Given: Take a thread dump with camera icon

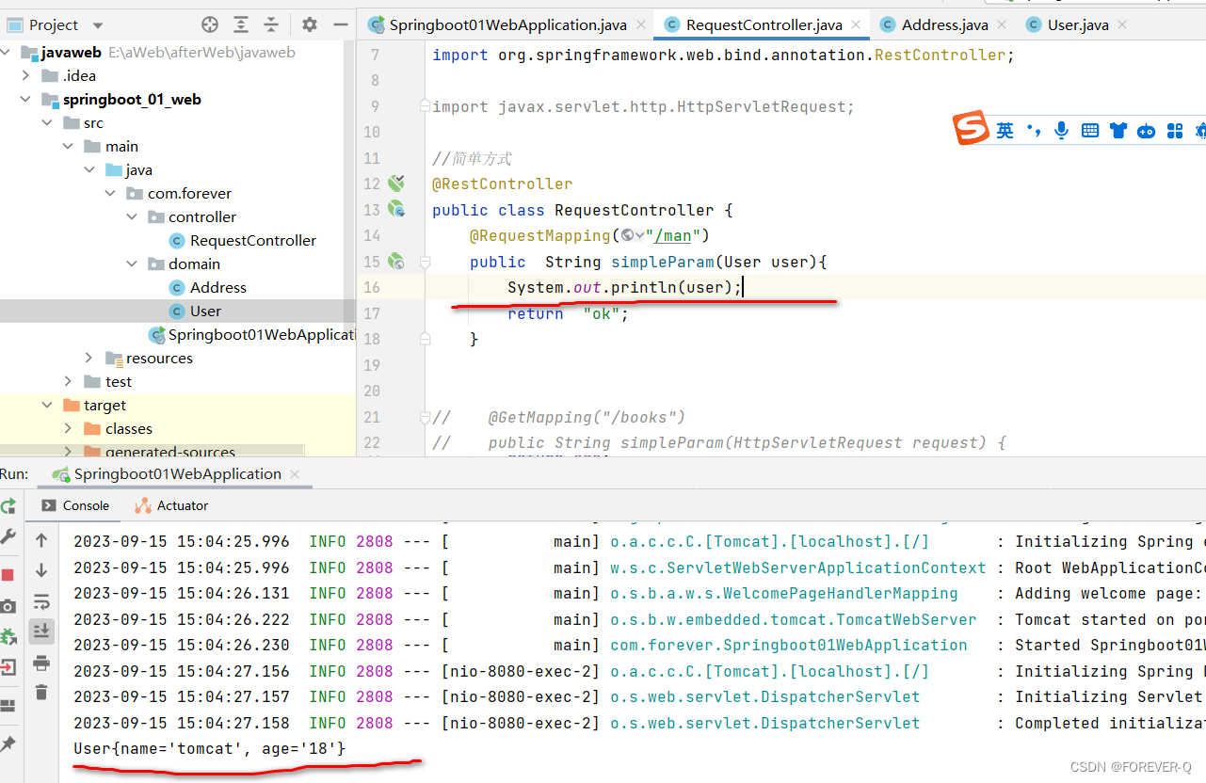Looking at the screenshot, I should click(8, 606).
